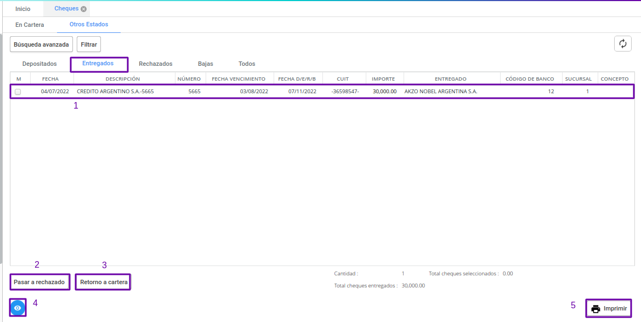The width and height of the screenshot is (641, 322).
Task: Click CÓDIGO DE BANCO column header
Action: point(530,79)
